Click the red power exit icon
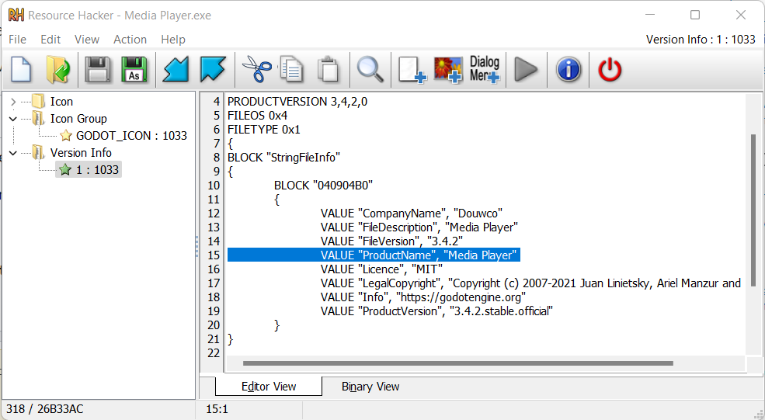765x420 pixels. 610,69
